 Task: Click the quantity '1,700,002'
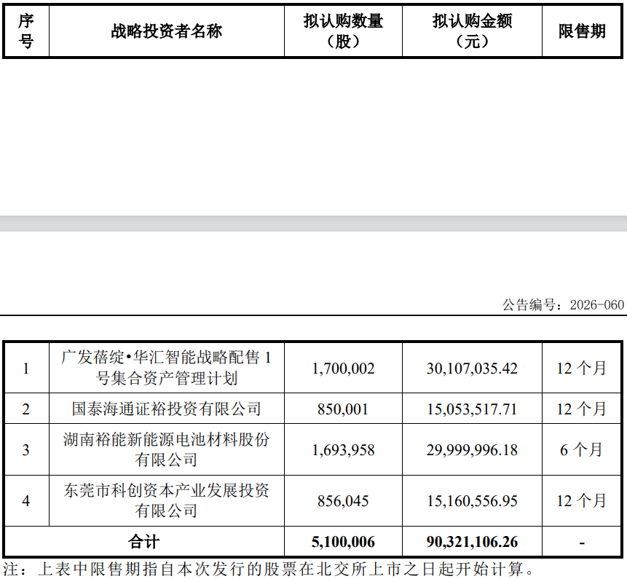point(343,369)
